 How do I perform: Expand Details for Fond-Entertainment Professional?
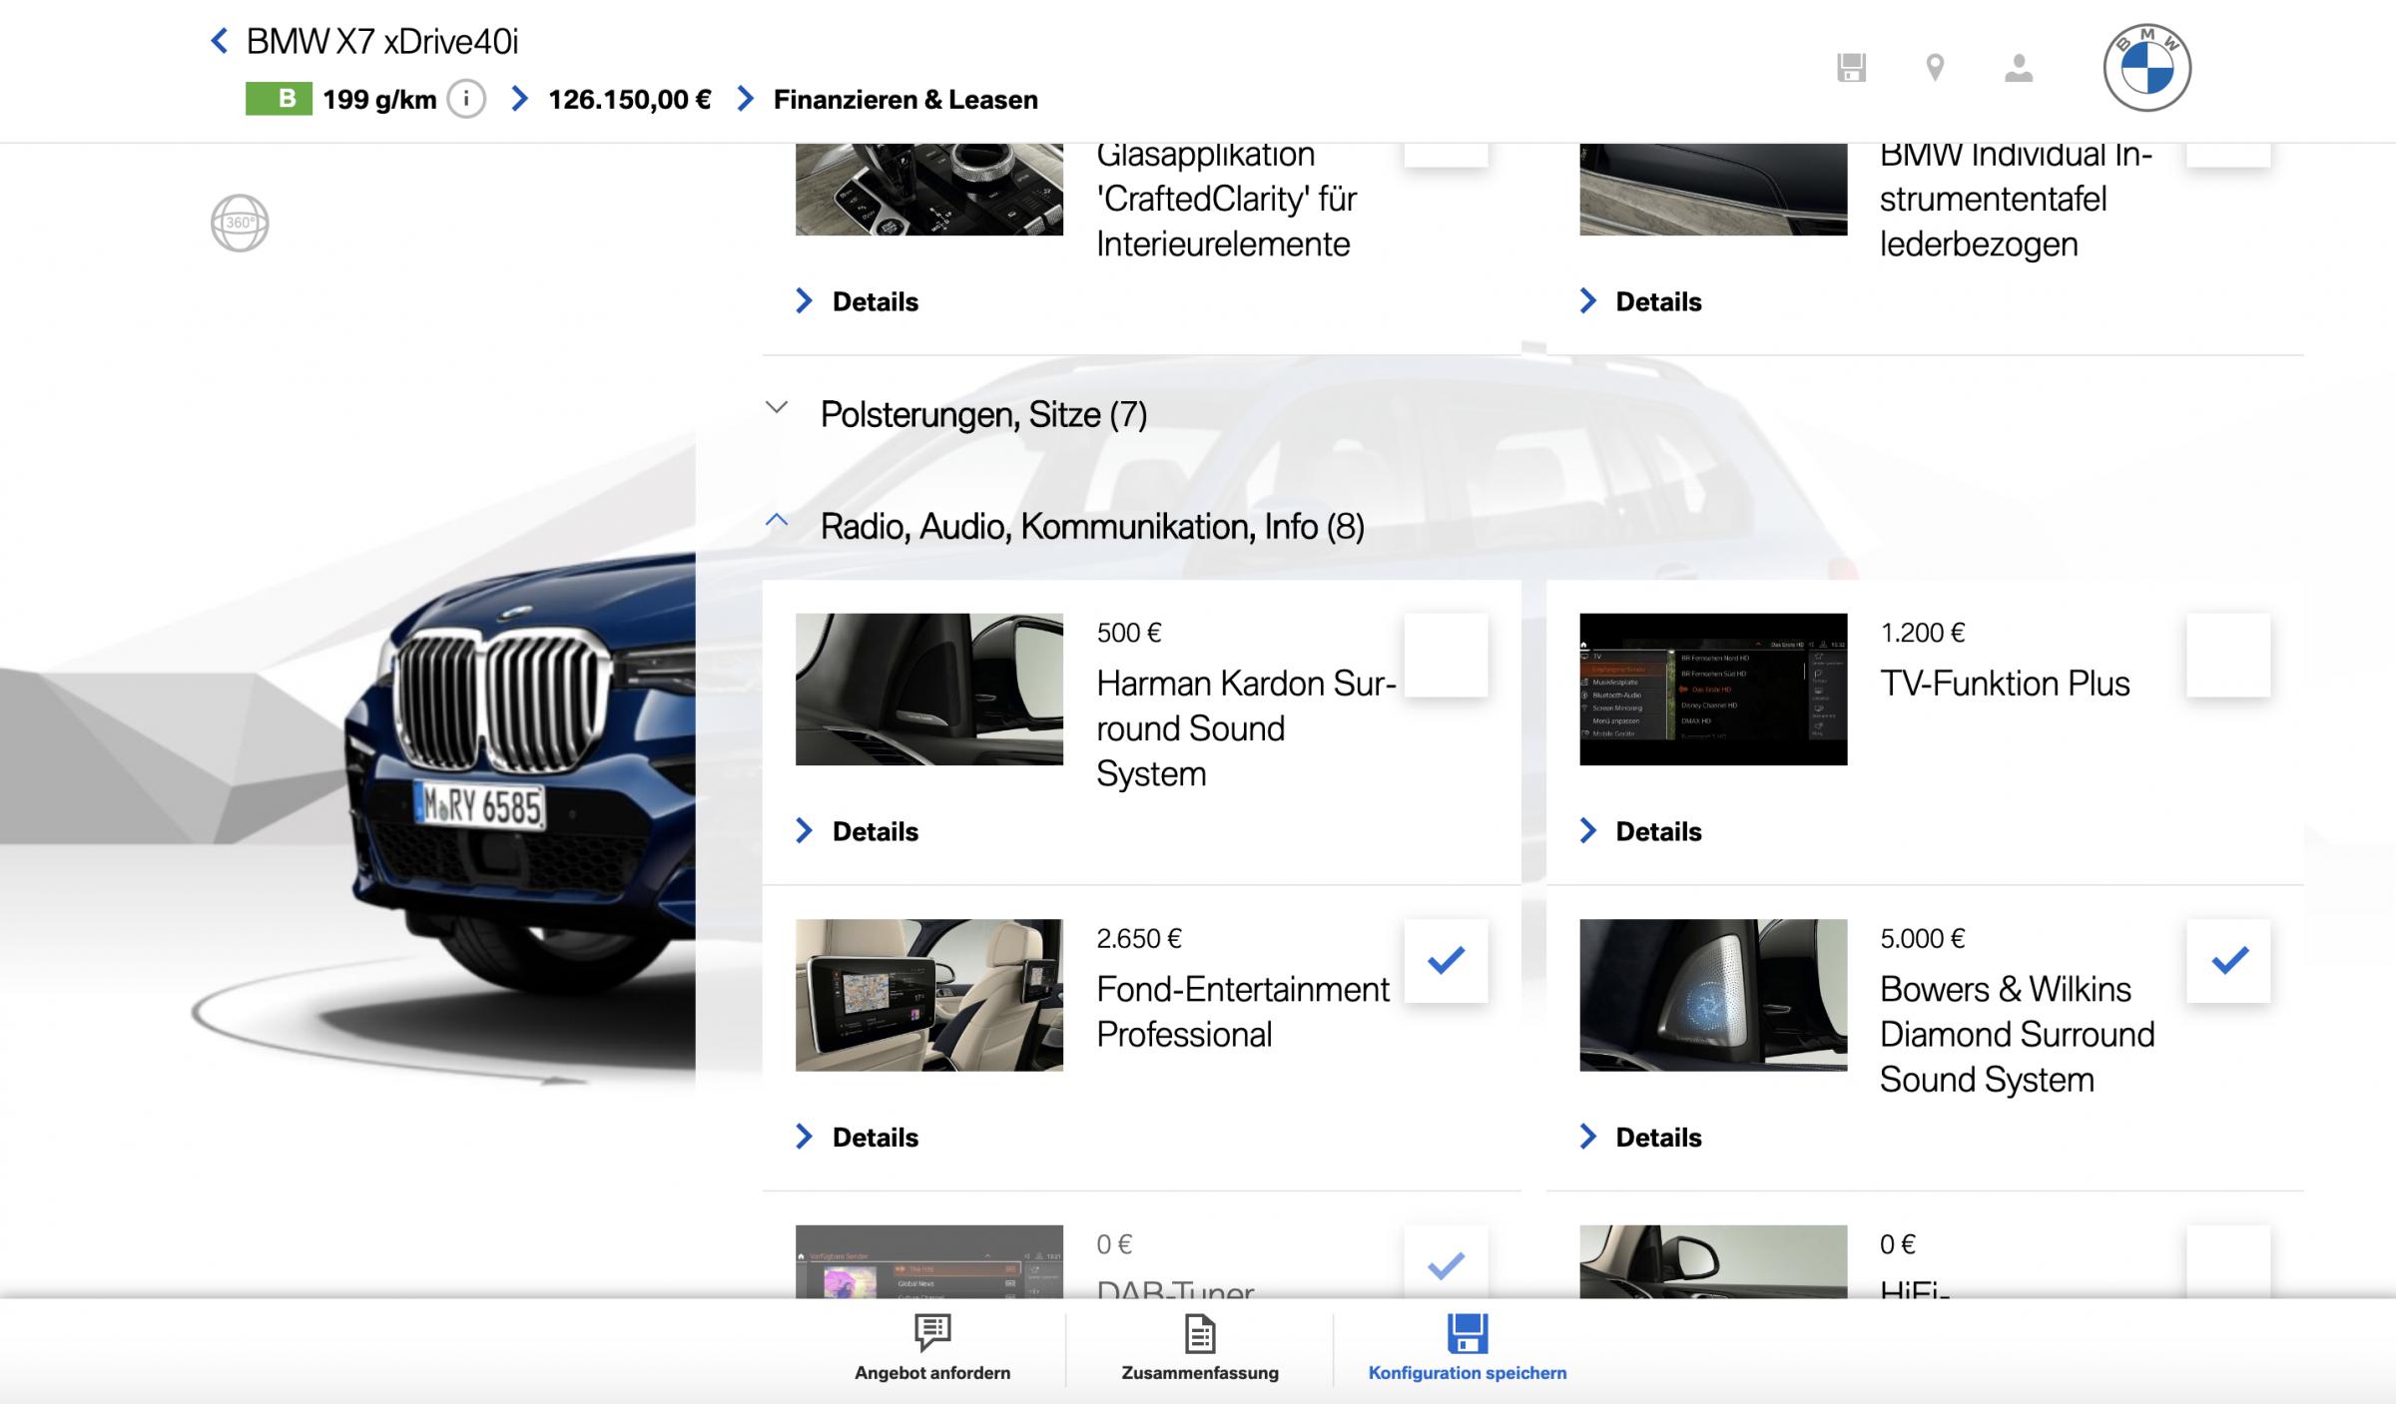tap(857, 1137)
